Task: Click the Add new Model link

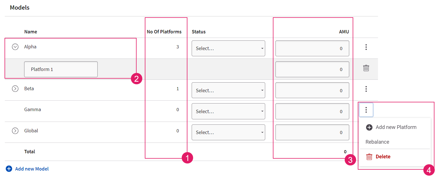Action: [32, 169]
